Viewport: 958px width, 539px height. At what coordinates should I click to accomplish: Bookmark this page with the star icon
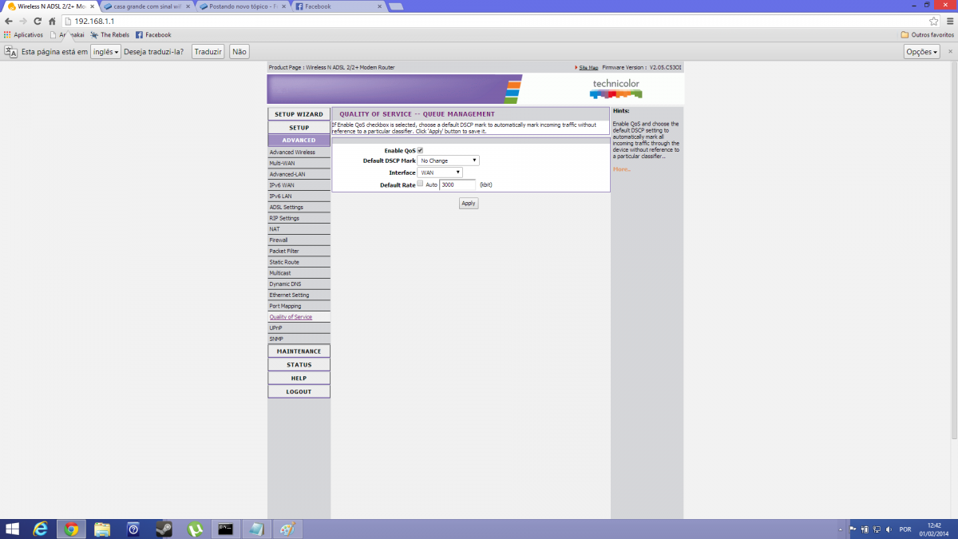pos(934,21)
